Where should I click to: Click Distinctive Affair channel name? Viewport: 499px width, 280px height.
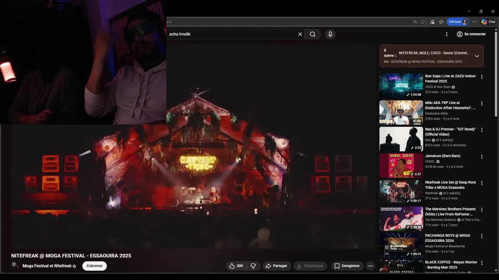(x=437, y=114)
